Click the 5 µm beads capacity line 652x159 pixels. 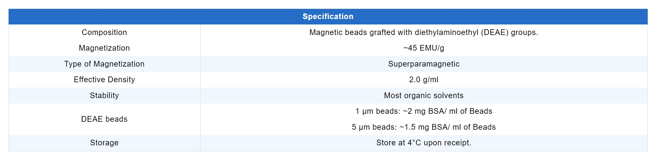(424, 127)
